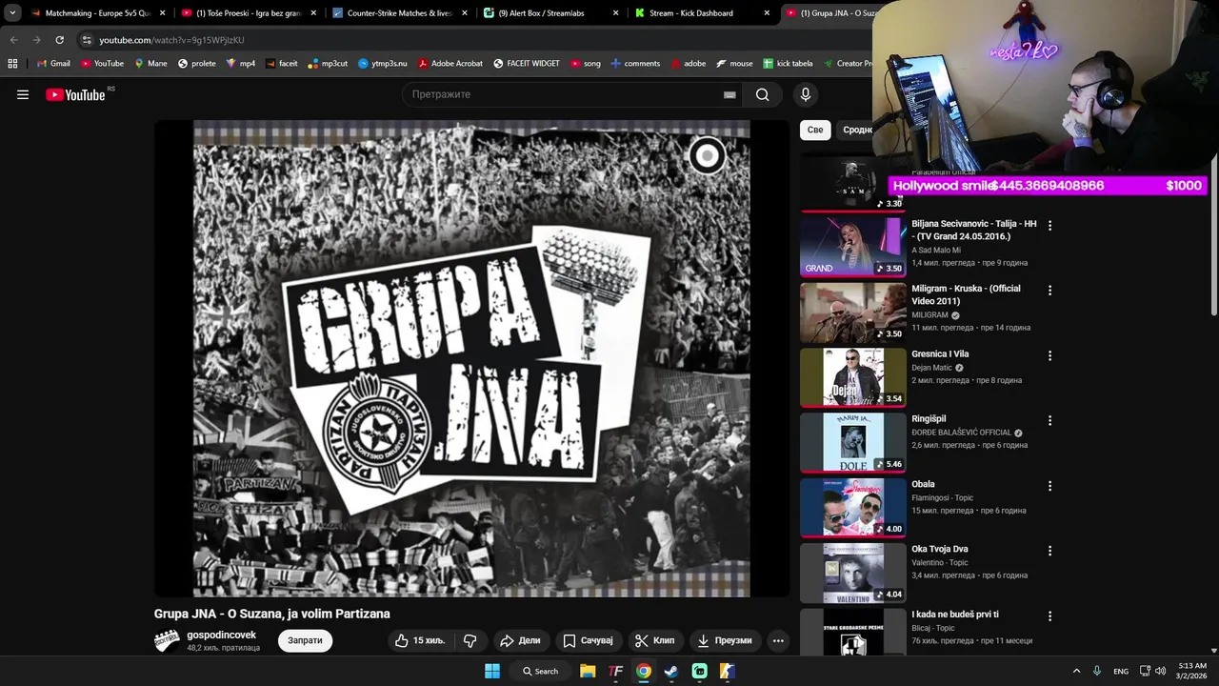This screenshot has height=686, width=1219.
Task: Switch the ENG input language indicator
Action: pos(1121,671)
